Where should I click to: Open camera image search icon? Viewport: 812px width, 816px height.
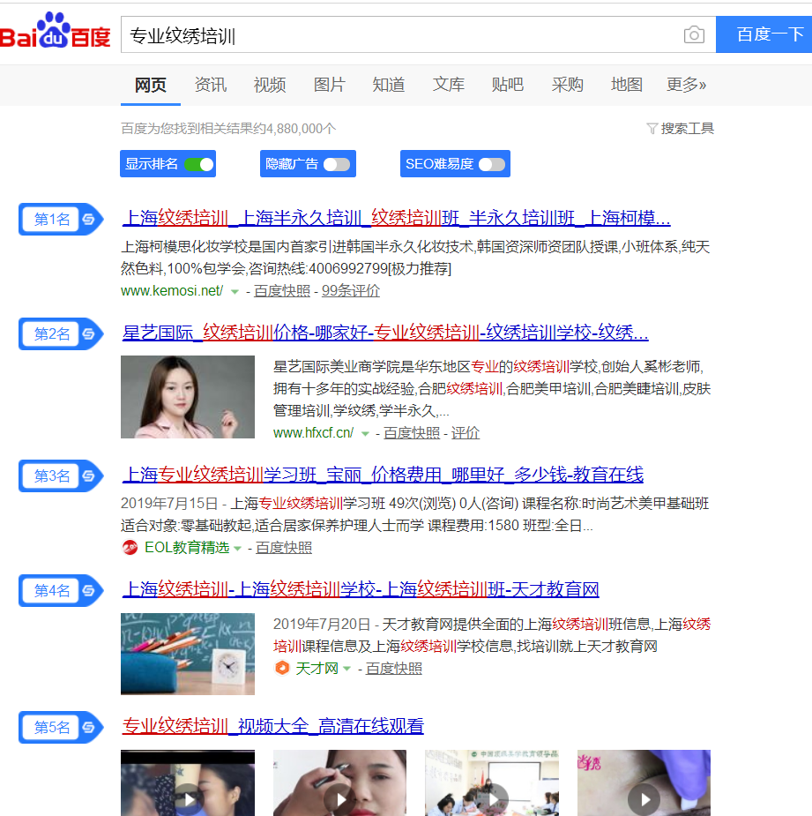(x=694, y=35)
